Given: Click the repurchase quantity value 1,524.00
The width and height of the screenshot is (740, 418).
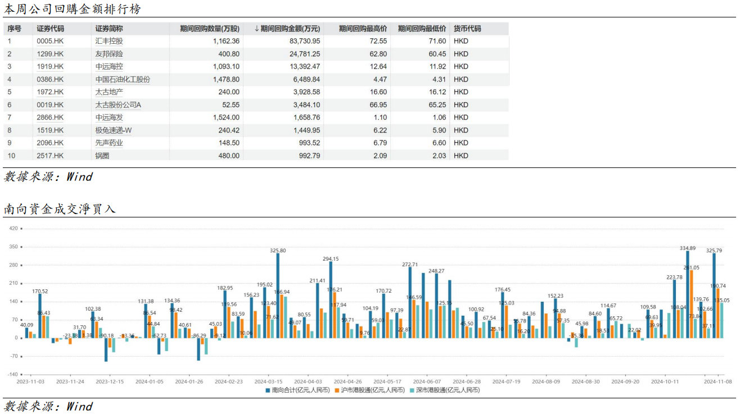Looking at the screenshot, I should 226,117.
